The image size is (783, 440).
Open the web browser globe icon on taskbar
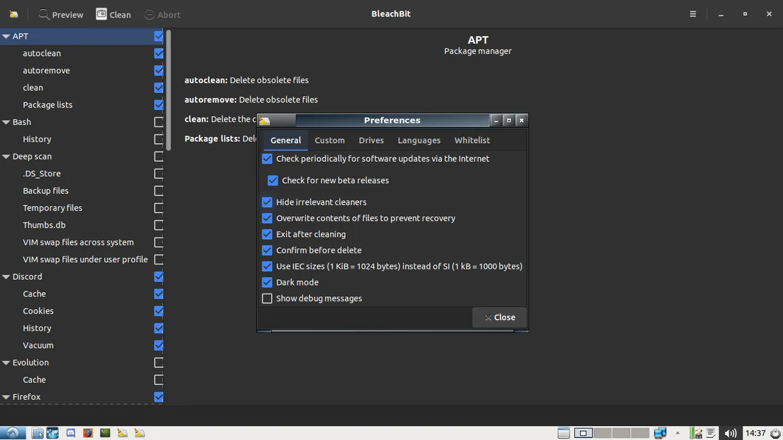(x=53, y=433)
